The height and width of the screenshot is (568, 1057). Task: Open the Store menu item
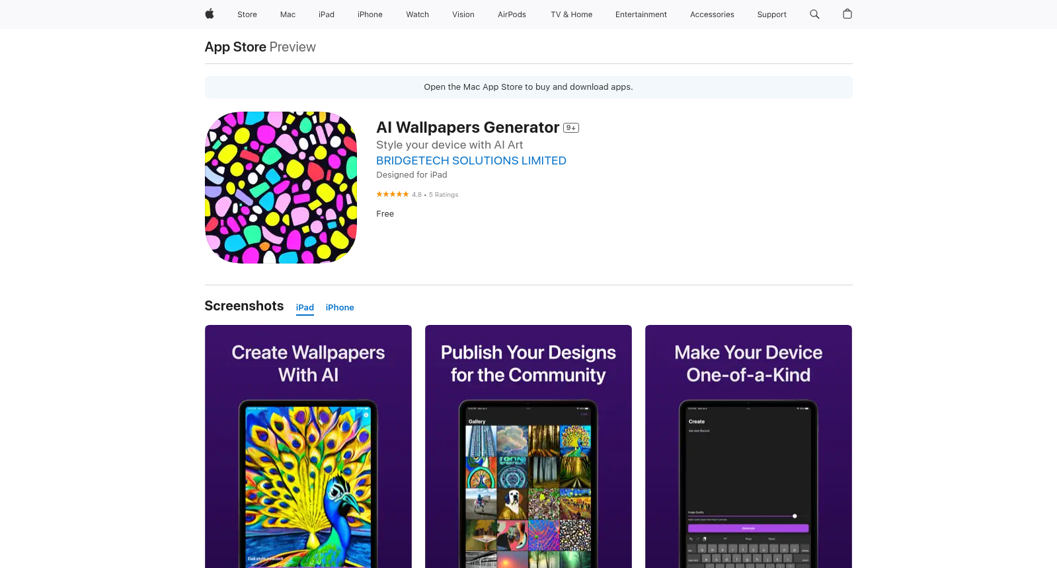[x=247, y=15]
